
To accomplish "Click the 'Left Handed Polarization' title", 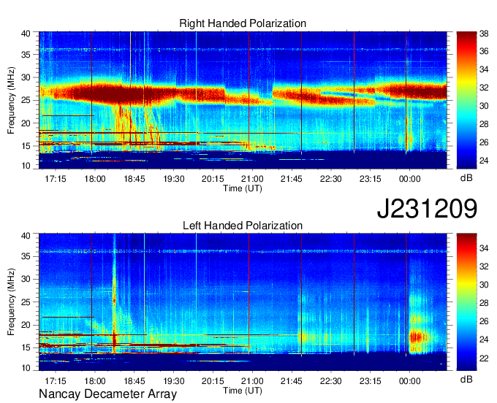I will point(243,226).
